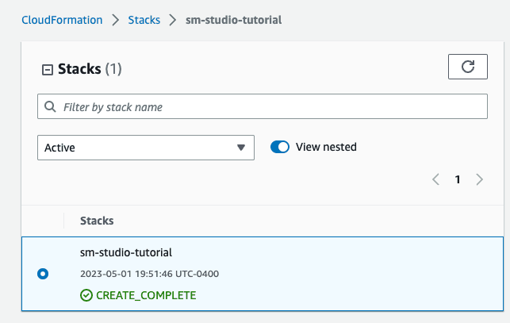Image resolution: width=510 pixels, height=323 pixels.
Task: Select the sm-studio-tutorial radio button
Action: [43, 274]
